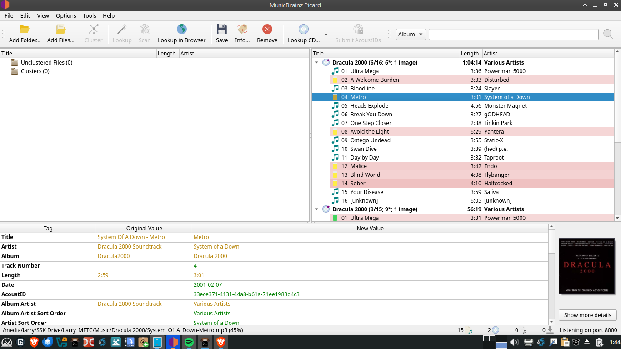Click the right album pane vertical scrollbar
Image resolution: width=621 pixels, height=349 pixels.
617,99
